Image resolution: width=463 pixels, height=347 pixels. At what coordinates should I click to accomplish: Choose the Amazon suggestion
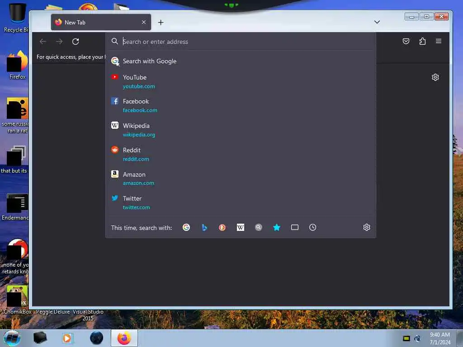click(x=241, y=178)
